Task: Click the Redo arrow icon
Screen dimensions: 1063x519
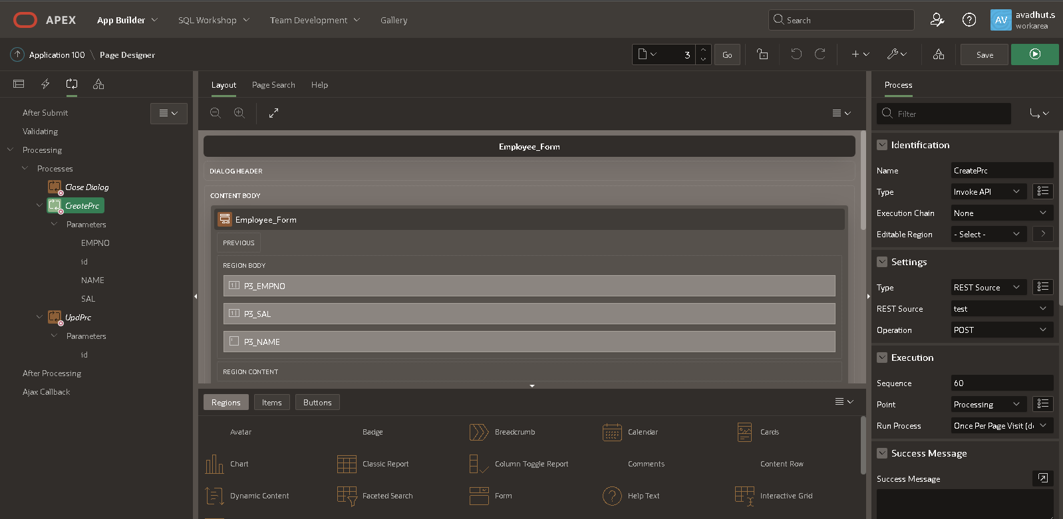Action: (820, 54)
